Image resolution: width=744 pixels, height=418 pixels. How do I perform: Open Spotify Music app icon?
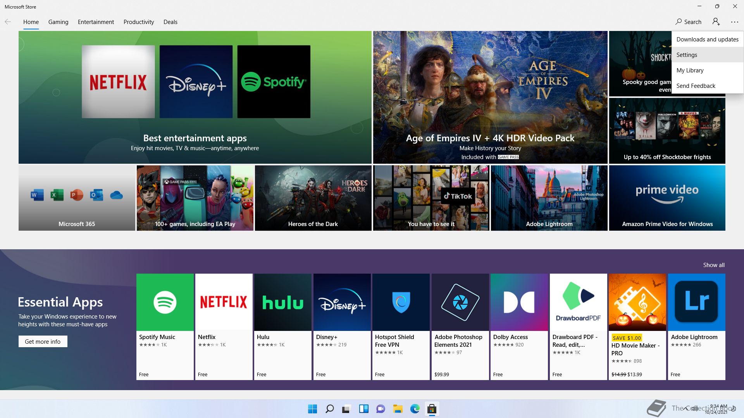pos(165,302)
